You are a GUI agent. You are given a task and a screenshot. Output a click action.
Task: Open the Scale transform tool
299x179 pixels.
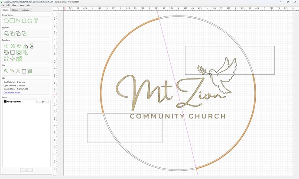click(13, 46)
